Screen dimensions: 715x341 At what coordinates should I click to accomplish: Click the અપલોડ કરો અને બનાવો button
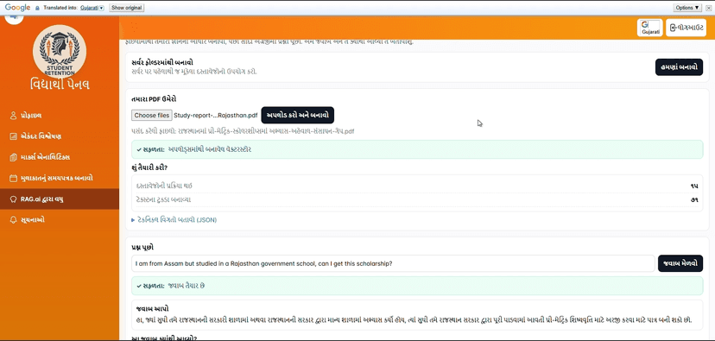pos(297,116)
